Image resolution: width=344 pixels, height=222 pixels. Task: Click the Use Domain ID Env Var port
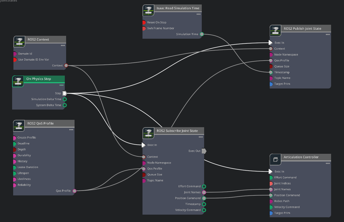coord(15,60)
